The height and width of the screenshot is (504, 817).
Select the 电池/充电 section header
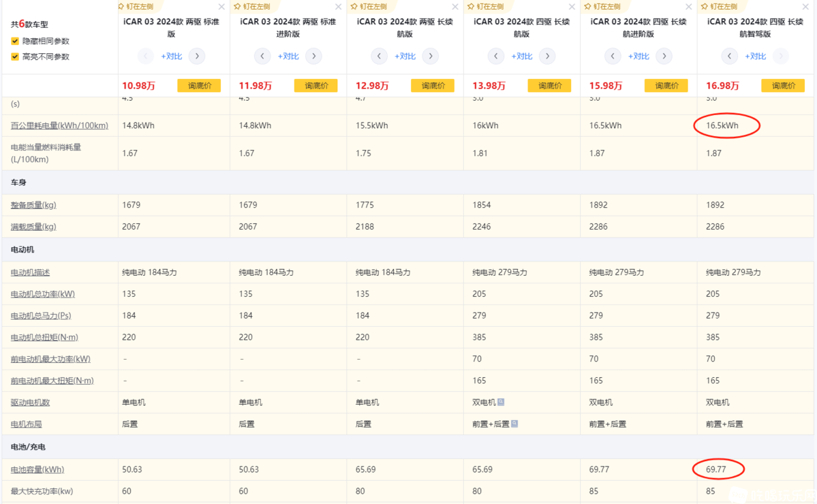click(x=28, y=447)
